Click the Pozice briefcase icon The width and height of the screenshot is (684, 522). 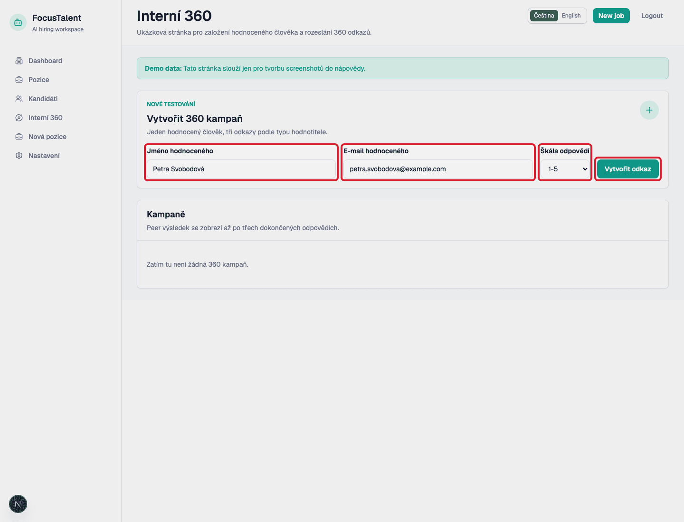point(19,80)
